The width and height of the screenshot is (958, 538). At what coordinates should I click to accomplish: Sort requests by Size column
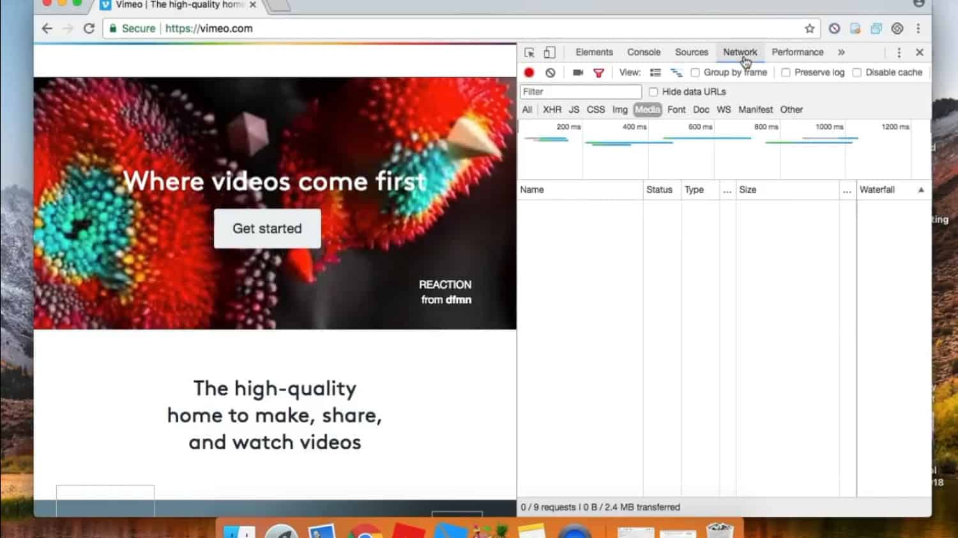pos(787,190)
